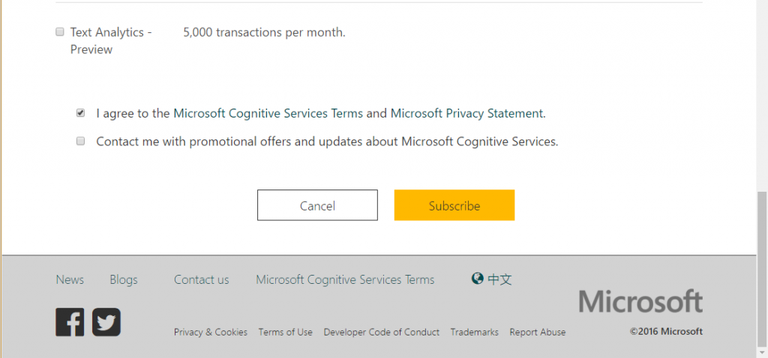Click the Cancel button

(317, 205)
